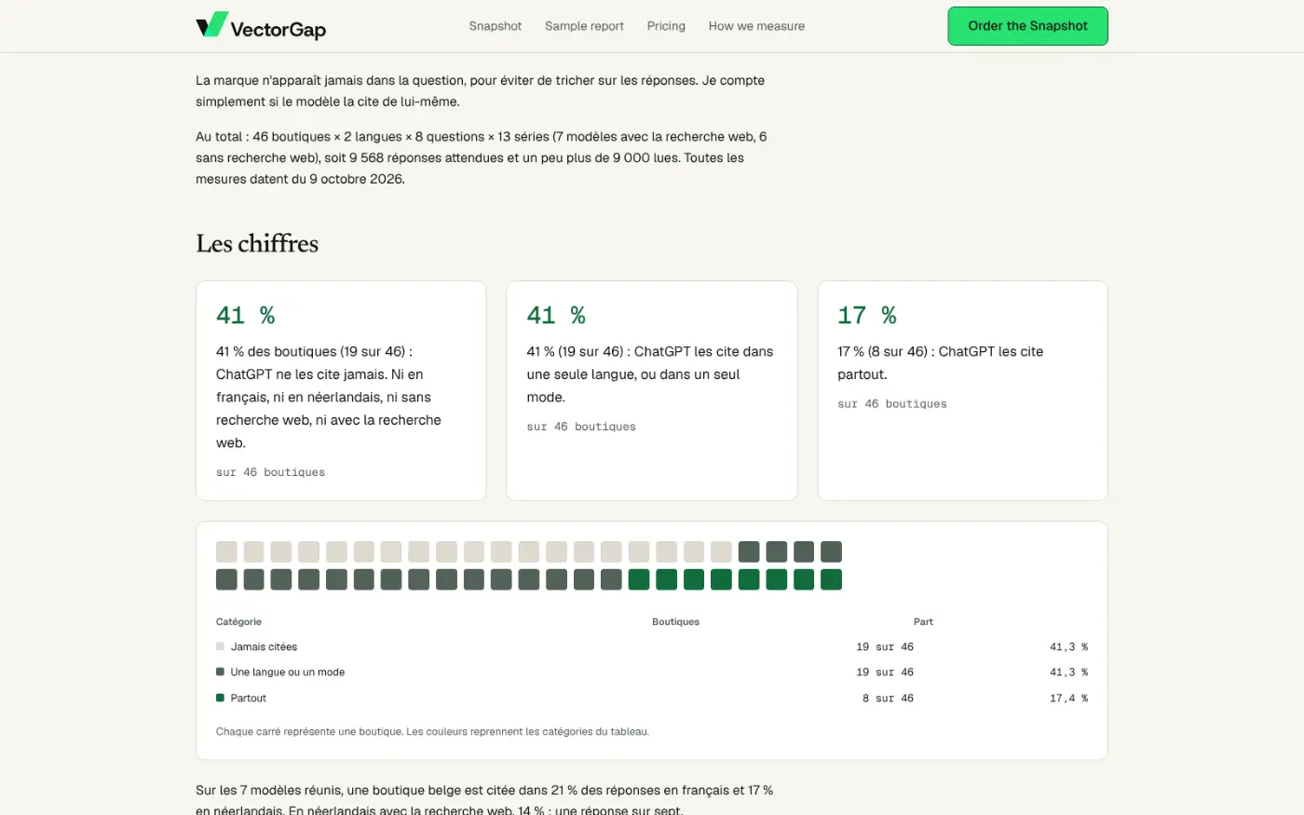
Task: Click the Jamais citées legend swatch
Action: click(x=220, y=646)
